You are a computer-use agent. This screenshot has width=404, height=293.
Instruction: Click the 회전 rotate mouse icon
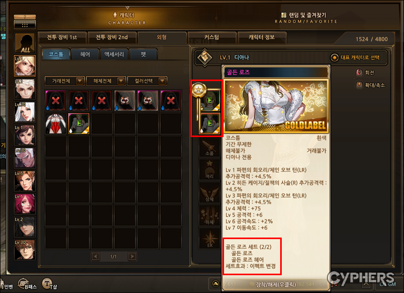point(359,73)
